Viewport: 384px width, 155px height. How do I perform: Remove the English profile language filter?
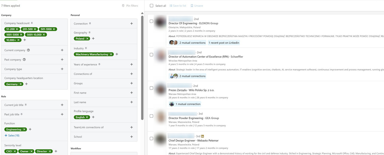point(87,117)
